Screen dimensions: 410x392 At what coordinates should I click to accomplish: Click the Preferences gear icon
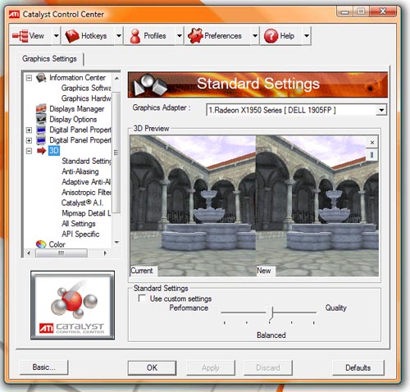(x=195, y=36)
